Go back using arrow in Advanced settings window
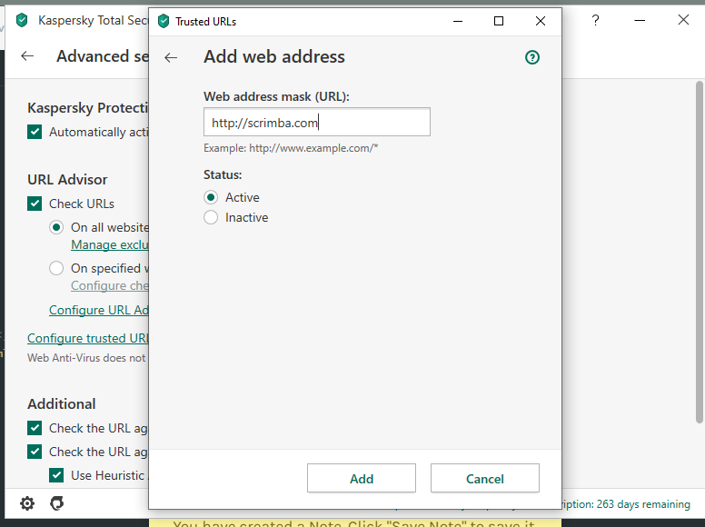The height and width of the screenshot is (527, 705). coord(27,55)
